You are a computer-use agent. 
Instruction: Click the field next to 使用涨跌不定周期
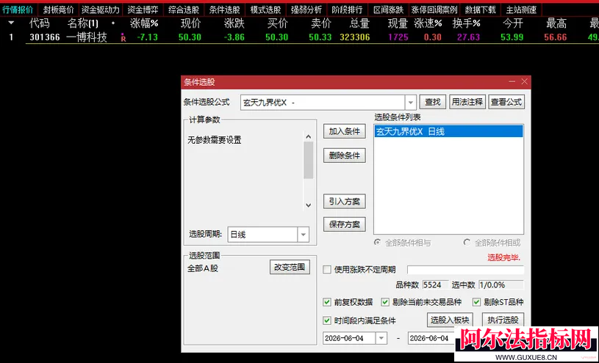(465, 270)
